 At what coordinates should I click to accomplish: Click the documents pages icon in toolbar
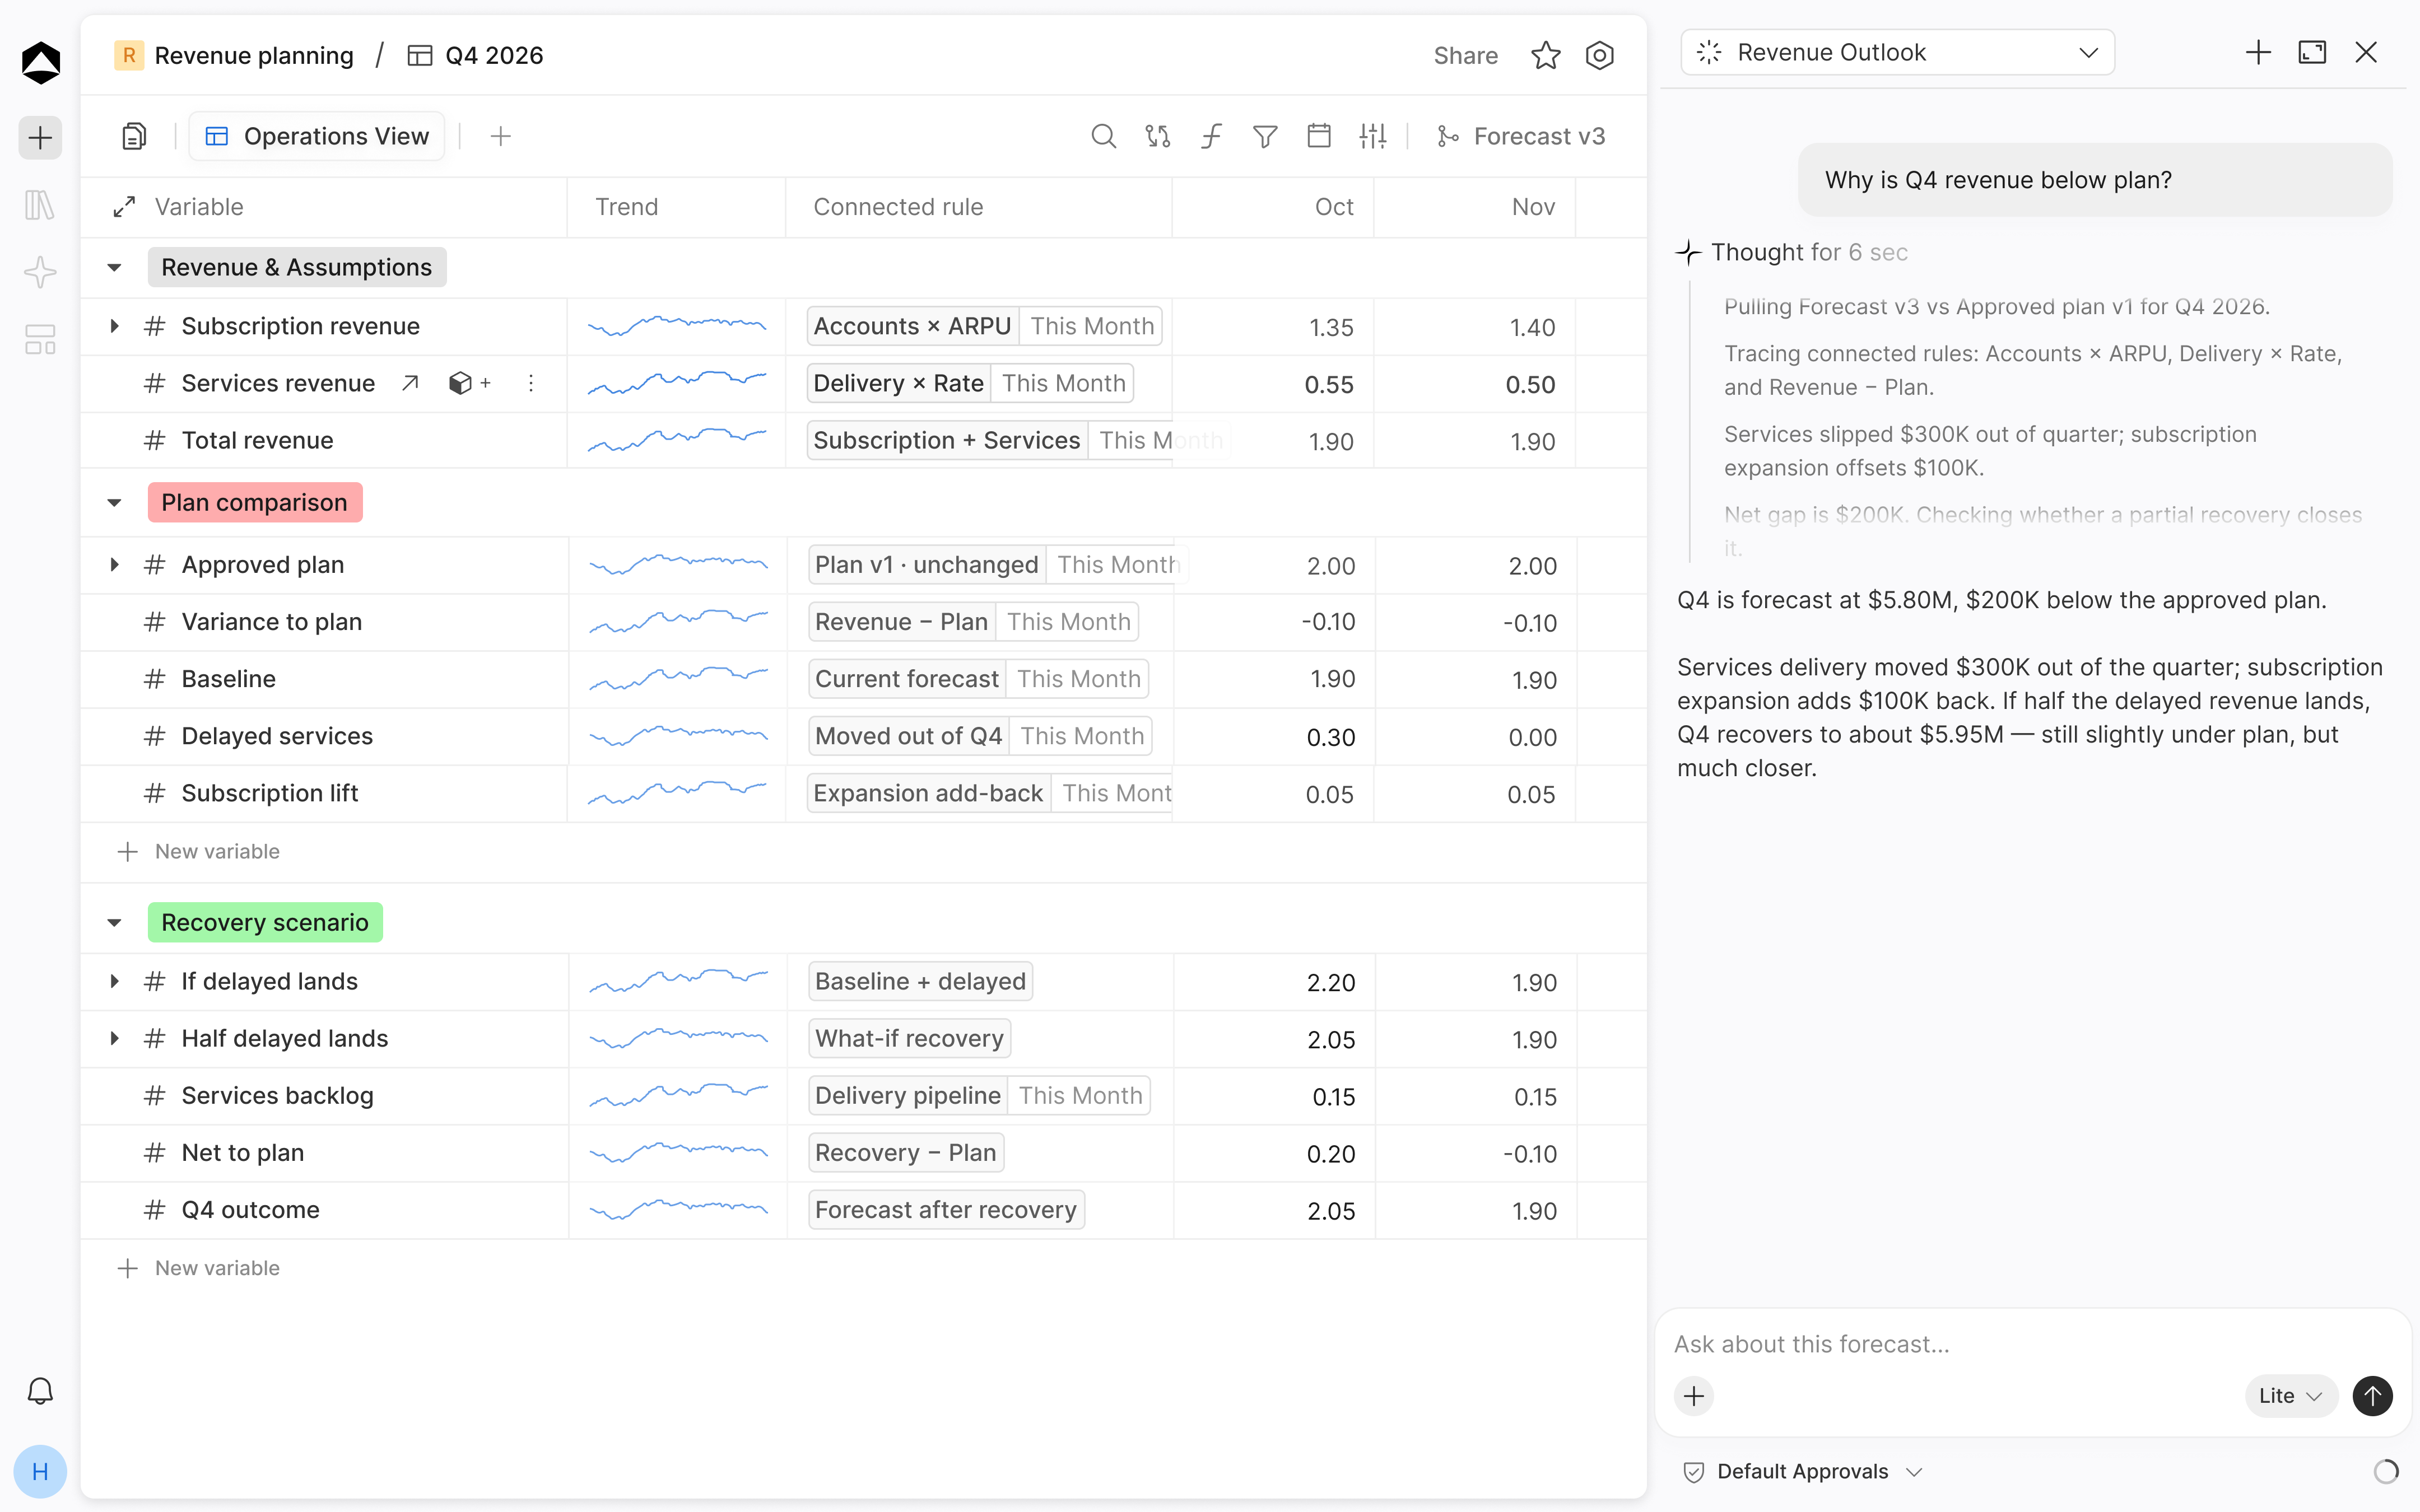[x=134, y=136]
